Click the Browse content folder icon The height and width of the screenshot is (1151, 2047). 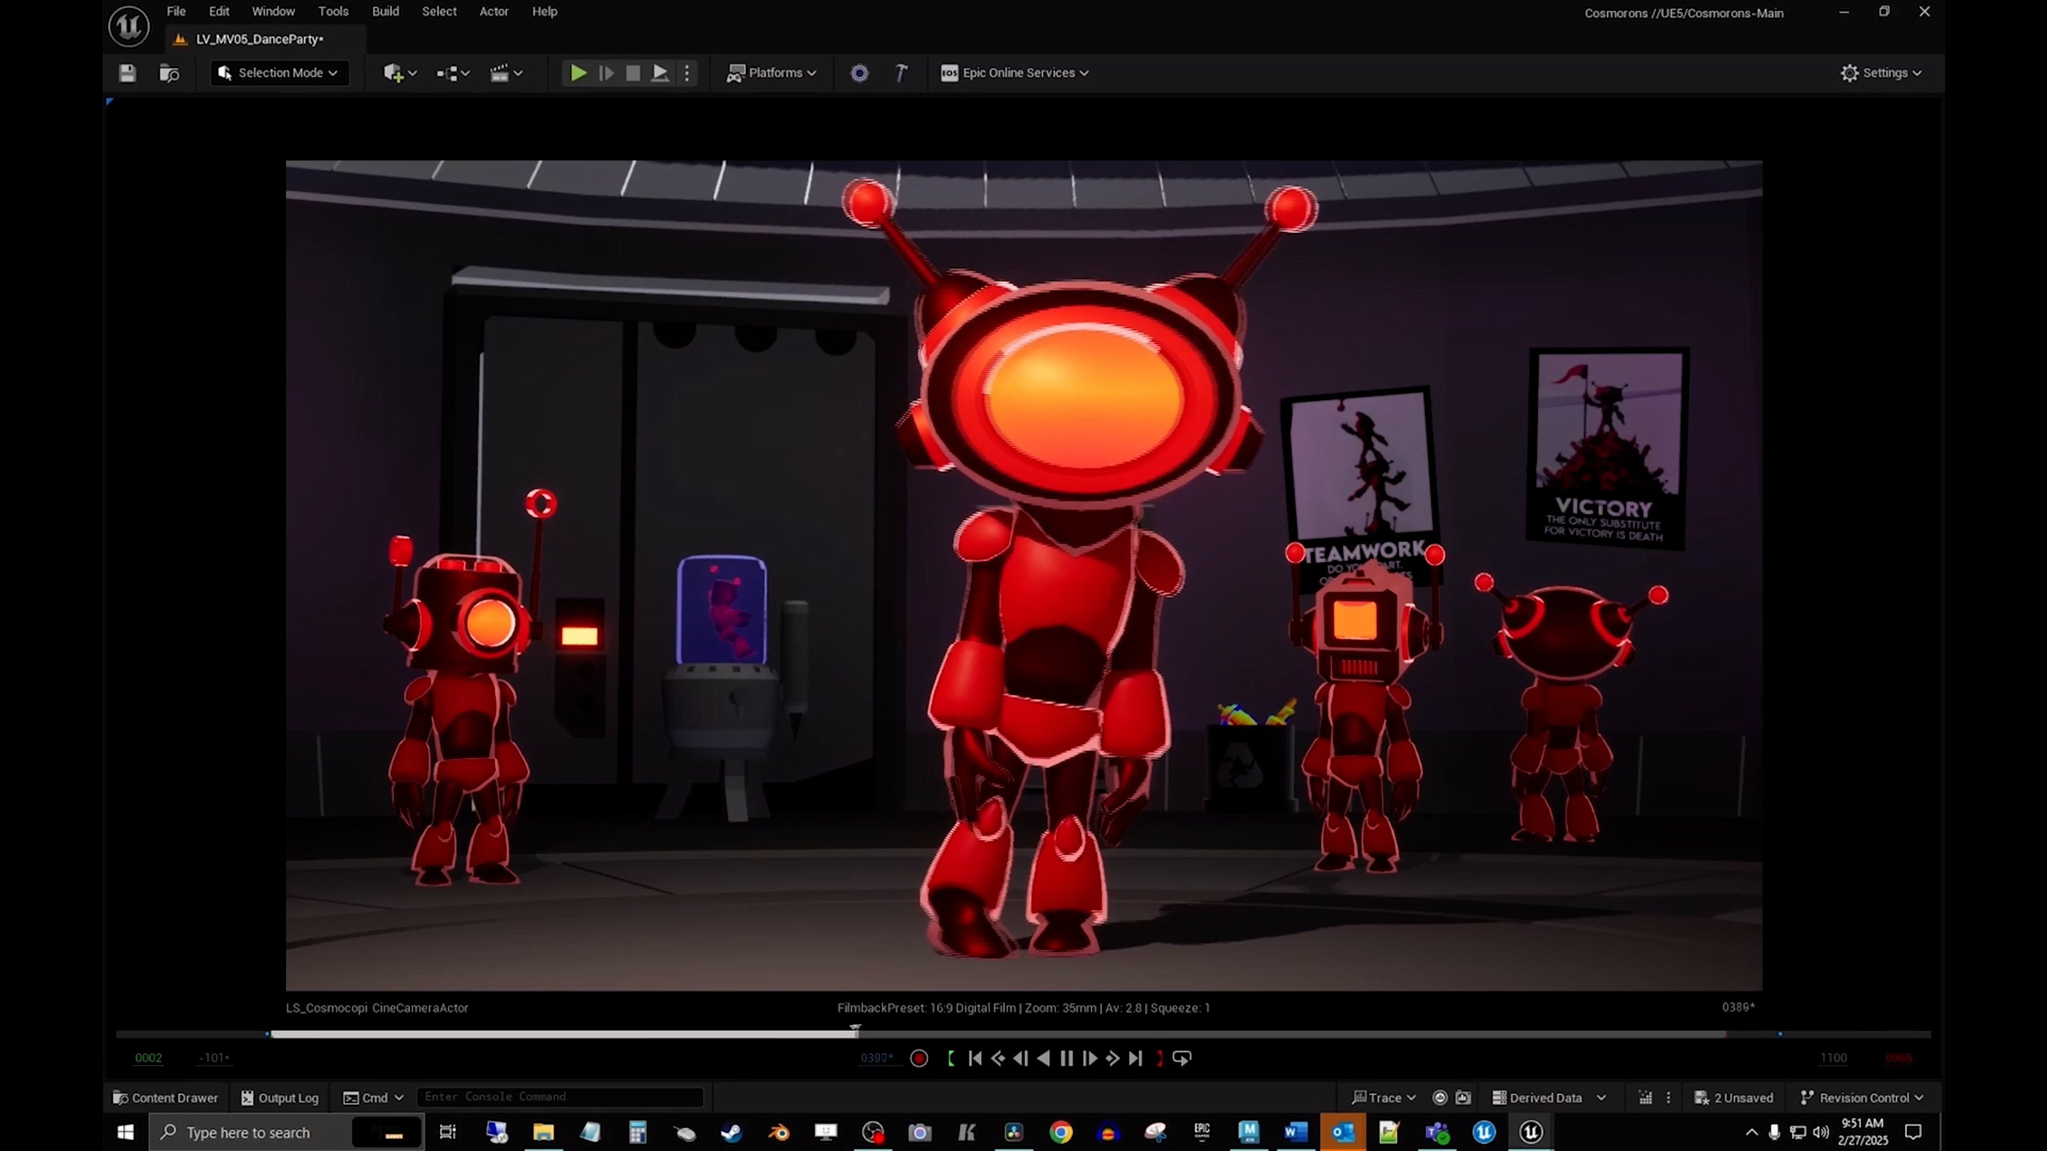tap(170, 73)
